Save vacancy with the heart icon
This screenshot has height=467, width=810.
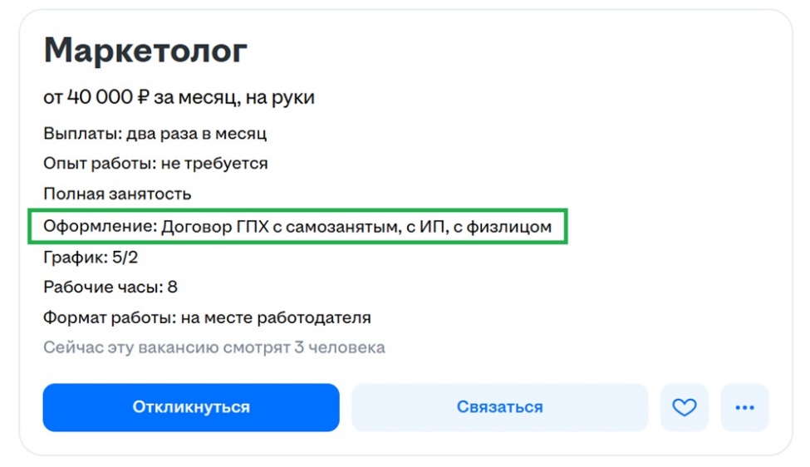684,407
